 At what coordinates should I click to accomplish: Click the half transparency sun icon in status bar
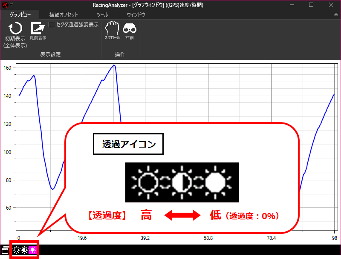pyautogui.click(x=25, y=250)
